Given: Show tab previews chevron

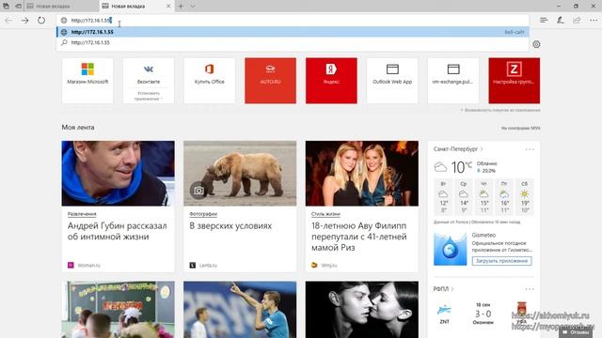Looking at the screenshot, I should click(x=193, y=7).
